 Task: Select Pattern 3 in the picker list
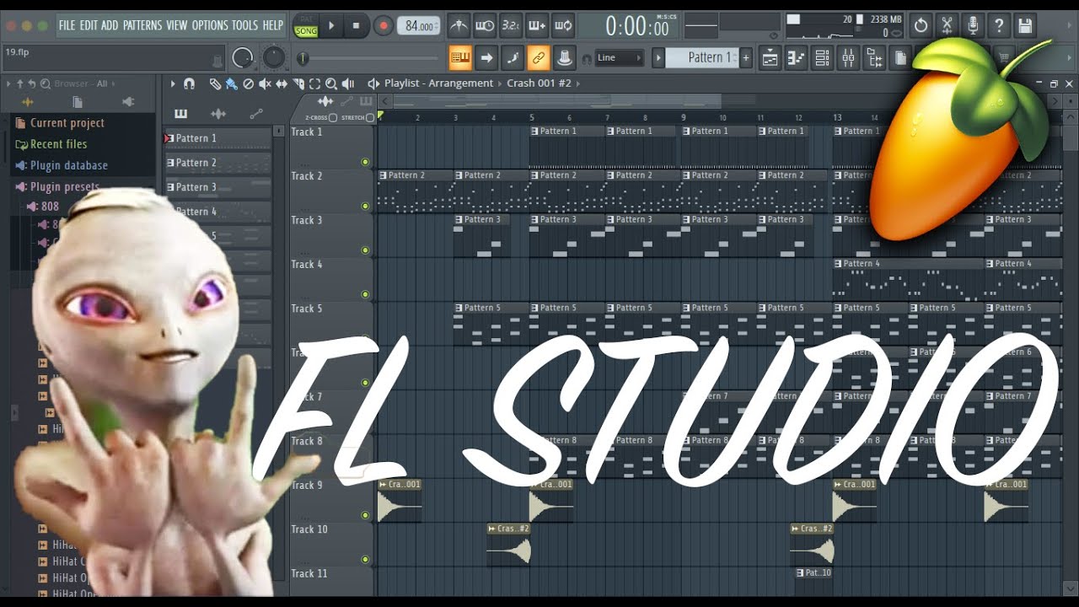tap(217, 187)
